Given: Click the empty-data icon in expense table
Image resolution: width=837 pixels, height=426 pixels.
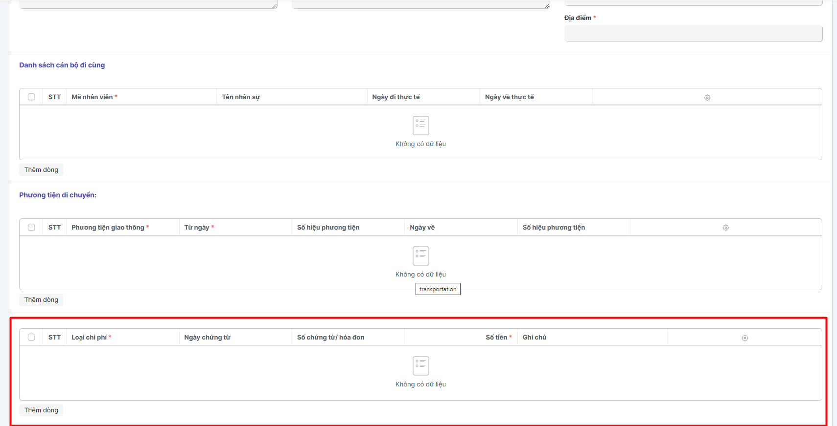Looking at the screenshot, I should [420, 366].
